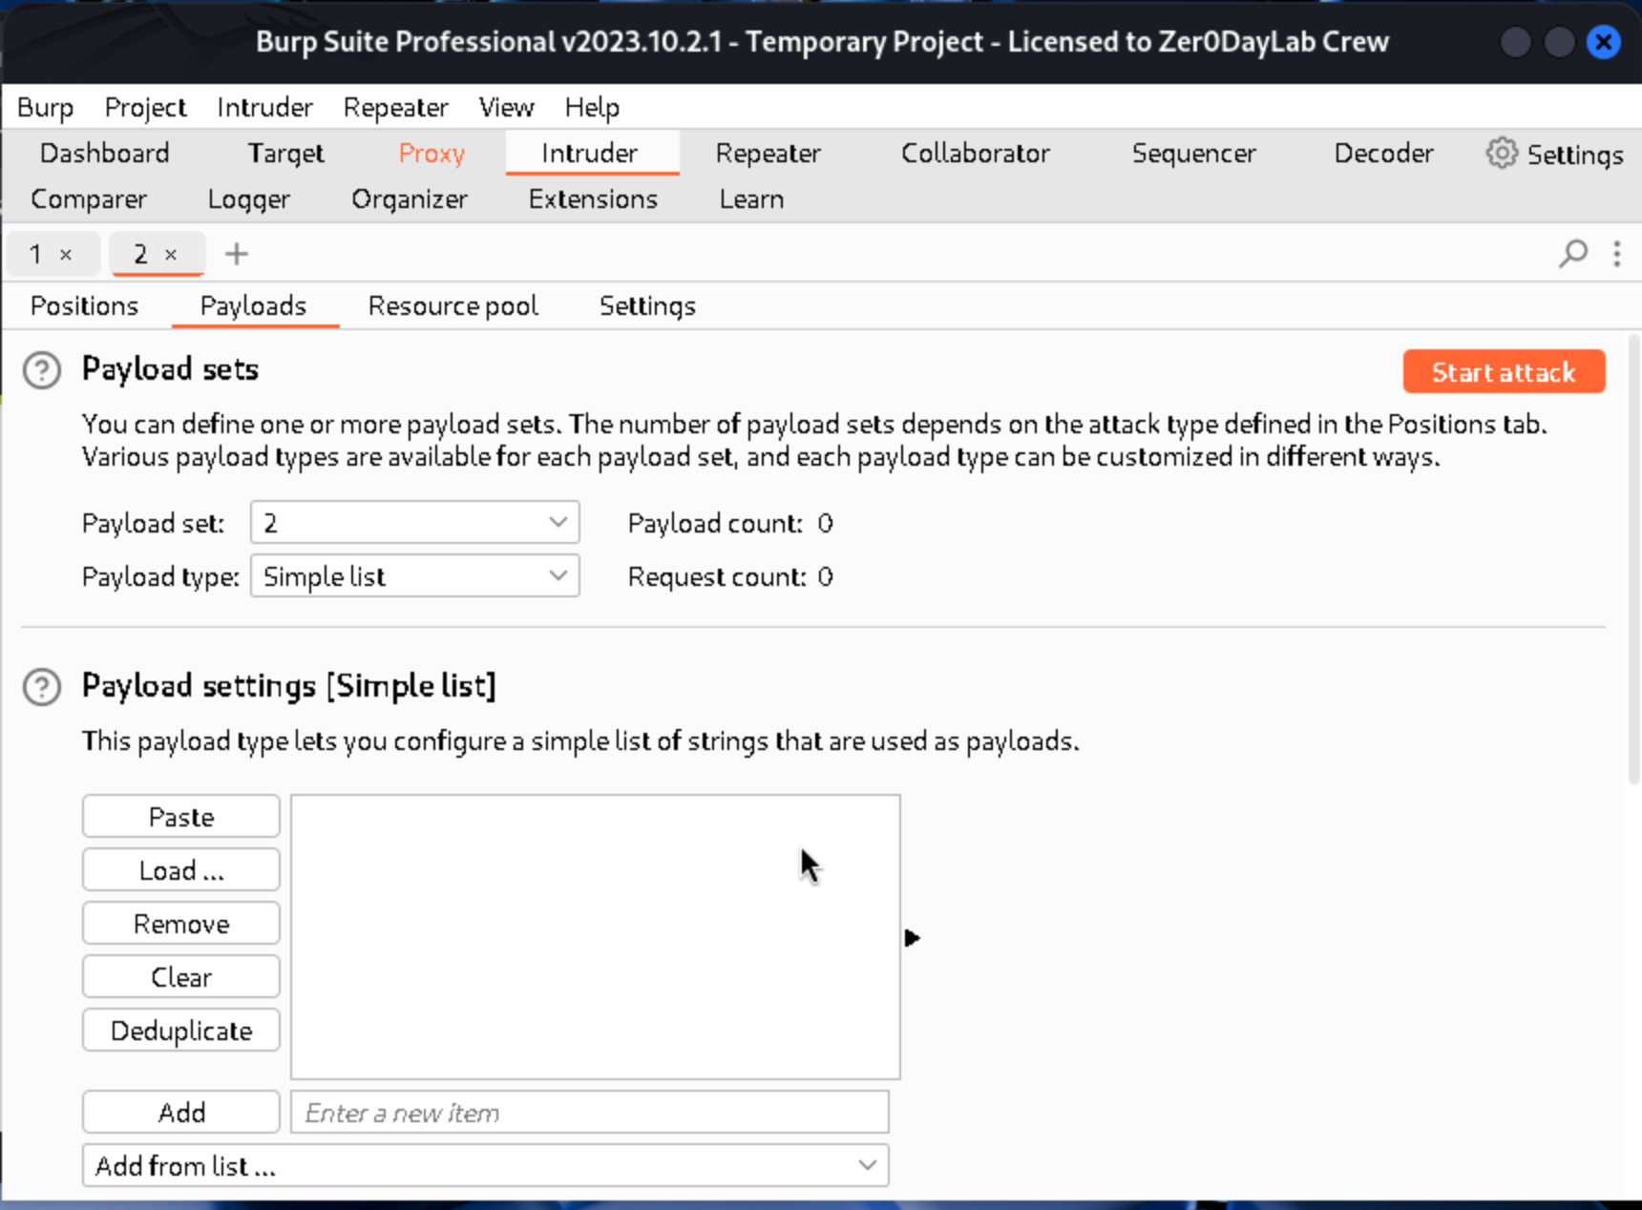Select Intruder attack tab 2
Image resolution: width=1642 pixels, height=1210 pixels.
click(x=140, y=254)
